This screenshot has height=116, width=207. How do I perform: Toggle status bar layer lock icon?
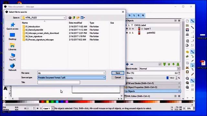click(41, 108)
